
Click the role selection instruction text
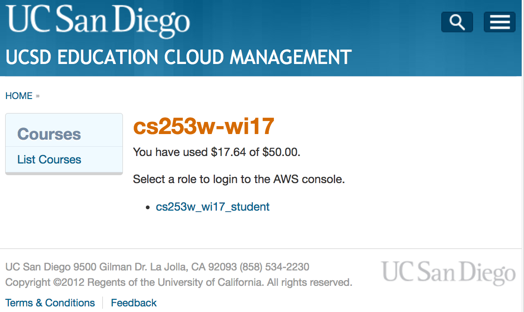click(x=239, y=179)
